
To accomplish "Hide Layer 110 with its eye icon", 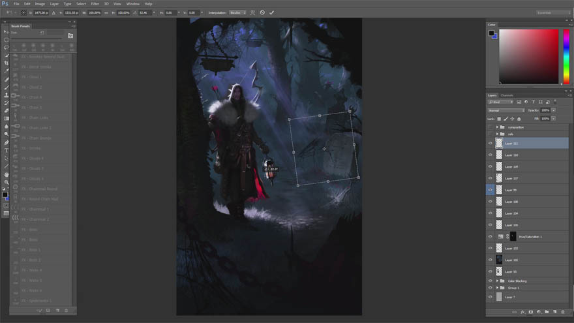I will 490,155.
